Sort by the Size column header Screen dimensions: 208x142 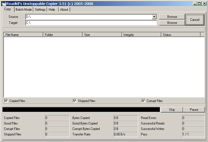click(x=102, y=35)
